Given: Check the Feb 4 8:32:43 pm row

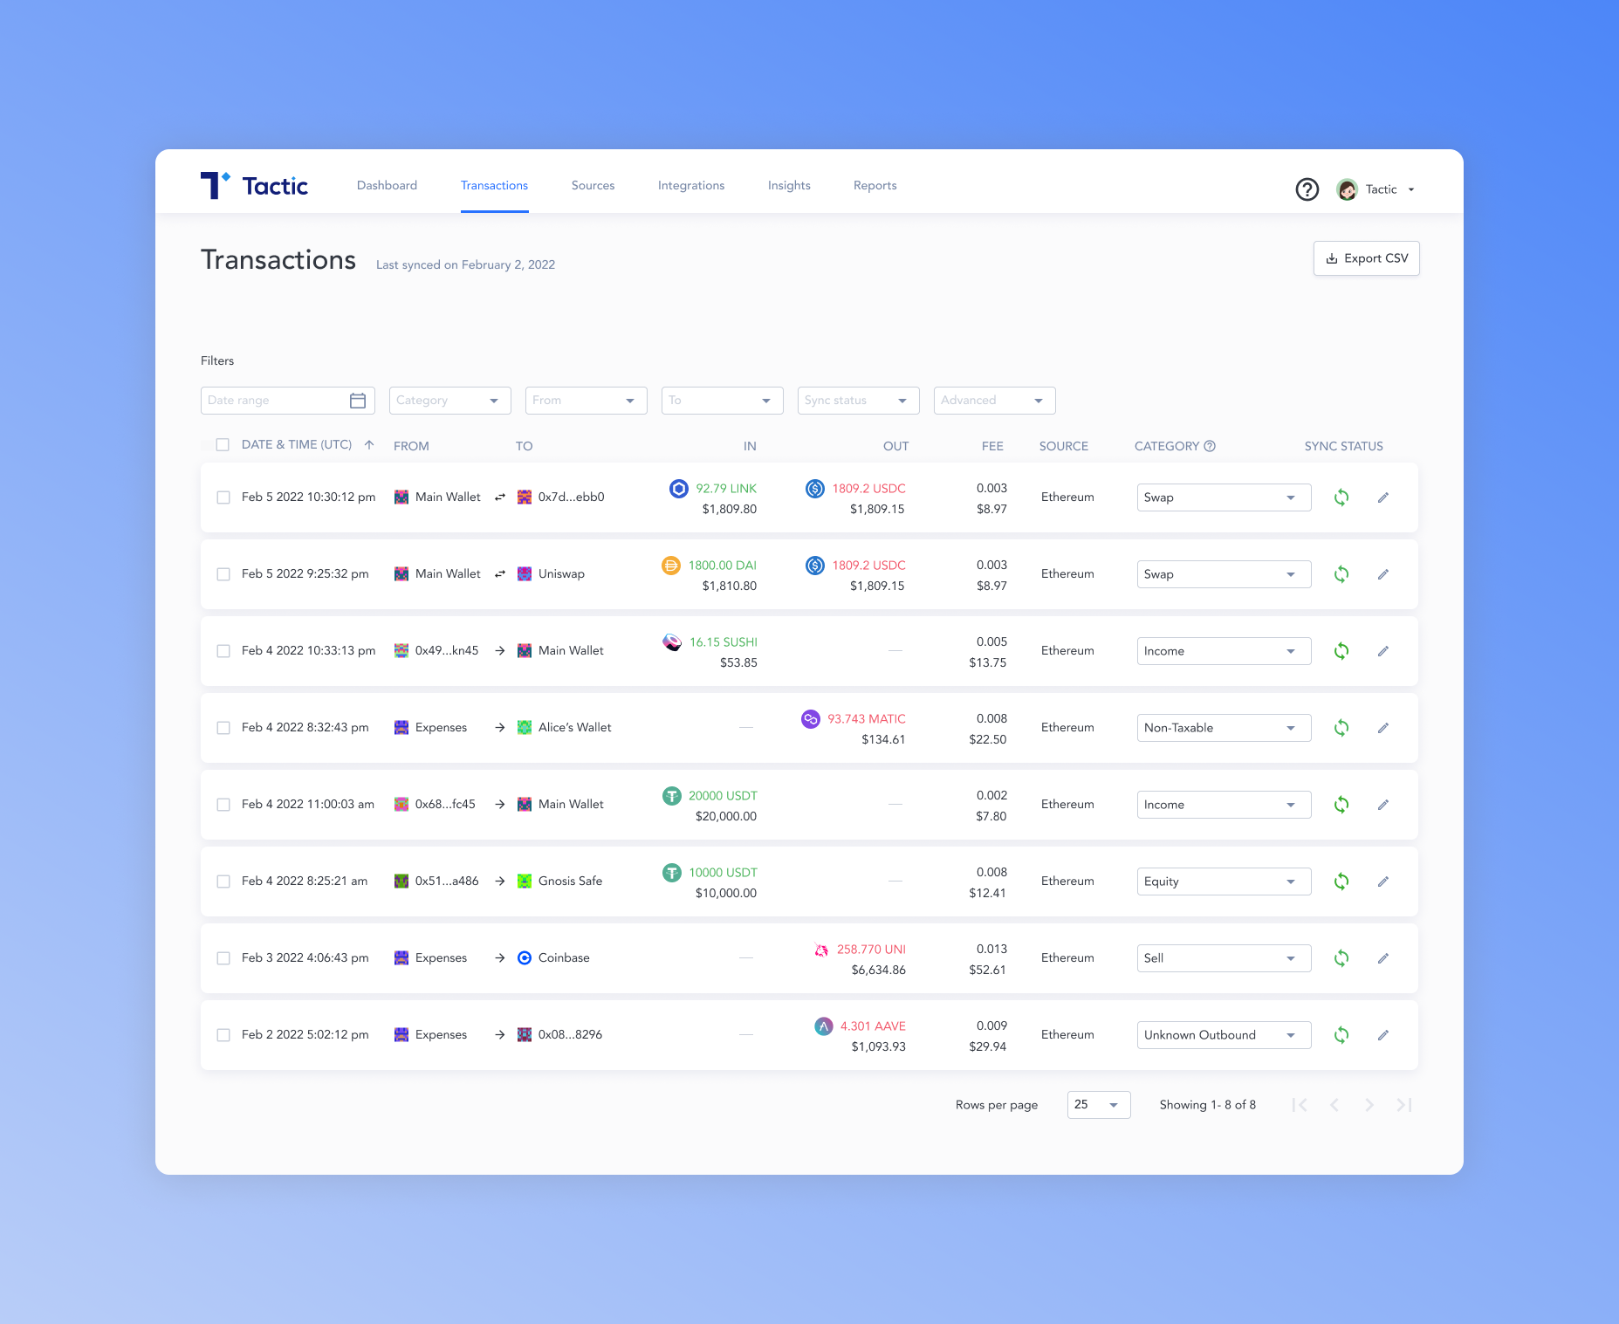Looking at the screenshot, I should coord(223,728).
